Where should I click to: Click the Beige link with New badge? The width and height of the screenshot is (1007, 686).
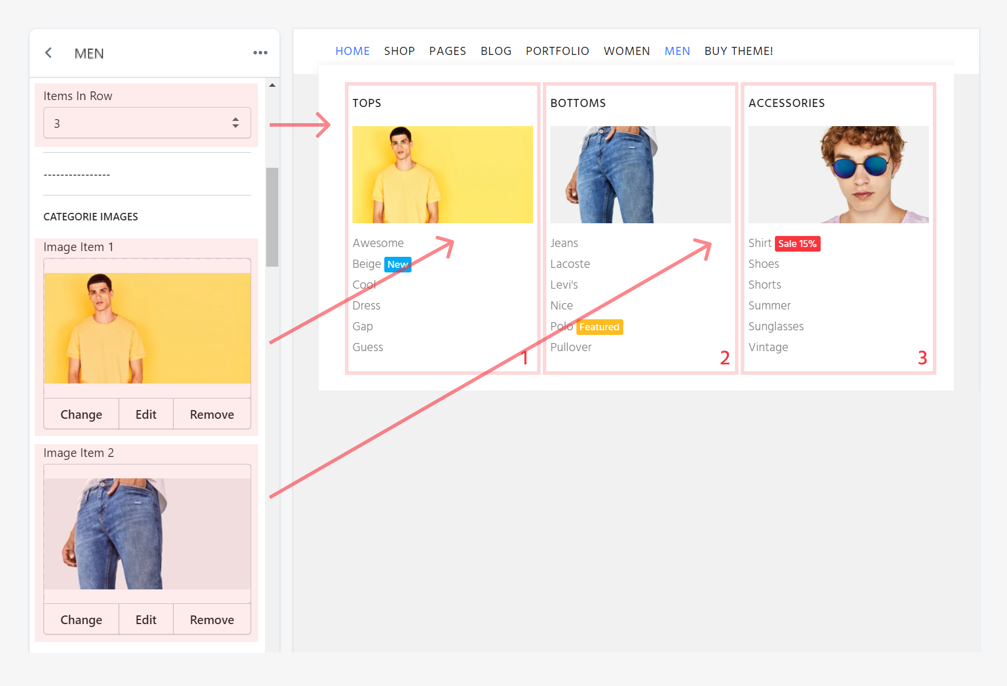click(x=367, y=264)
